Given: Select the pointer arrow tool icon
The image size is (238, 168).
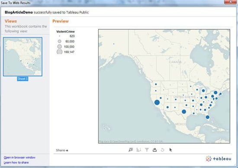Looking at the screenshot, I should pos(170,150).
